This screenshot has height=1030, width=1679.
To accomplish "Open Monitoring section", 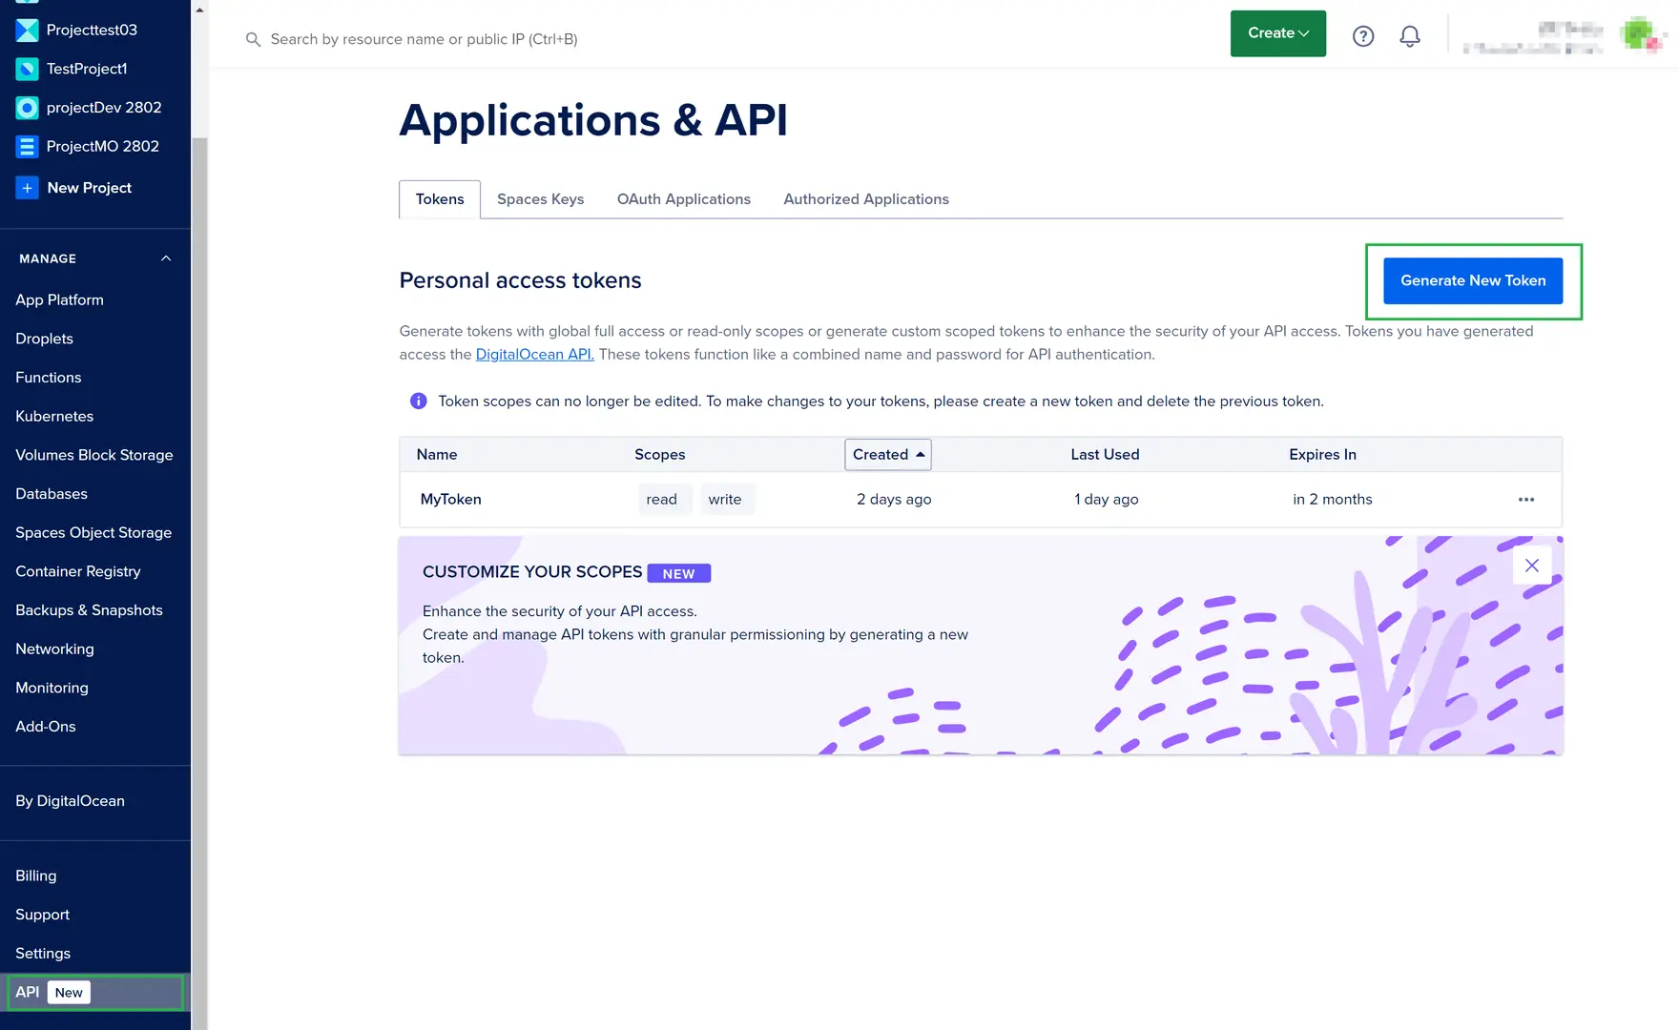I will point(52,688).
